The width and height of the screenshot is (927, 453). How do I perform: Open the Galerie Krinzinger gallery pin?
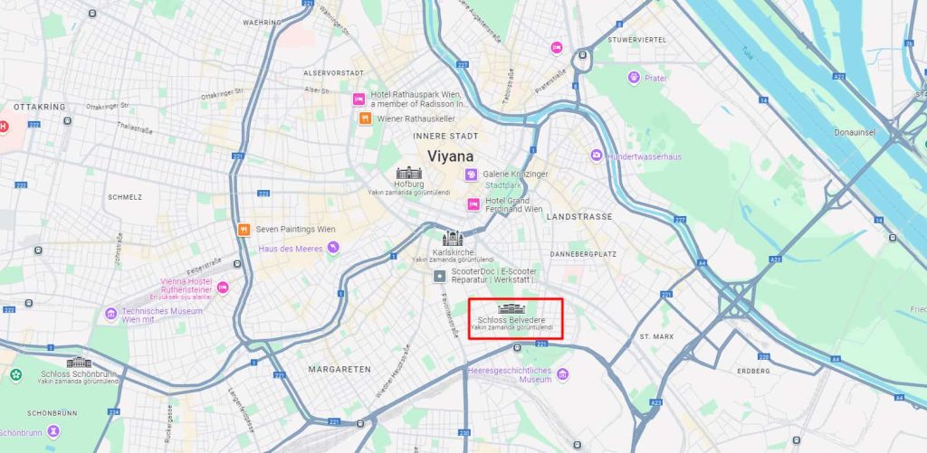tap(471, 175)
